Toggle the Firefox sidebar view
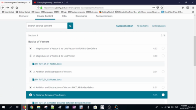196x110 pixels. click(x=188, y=8)
